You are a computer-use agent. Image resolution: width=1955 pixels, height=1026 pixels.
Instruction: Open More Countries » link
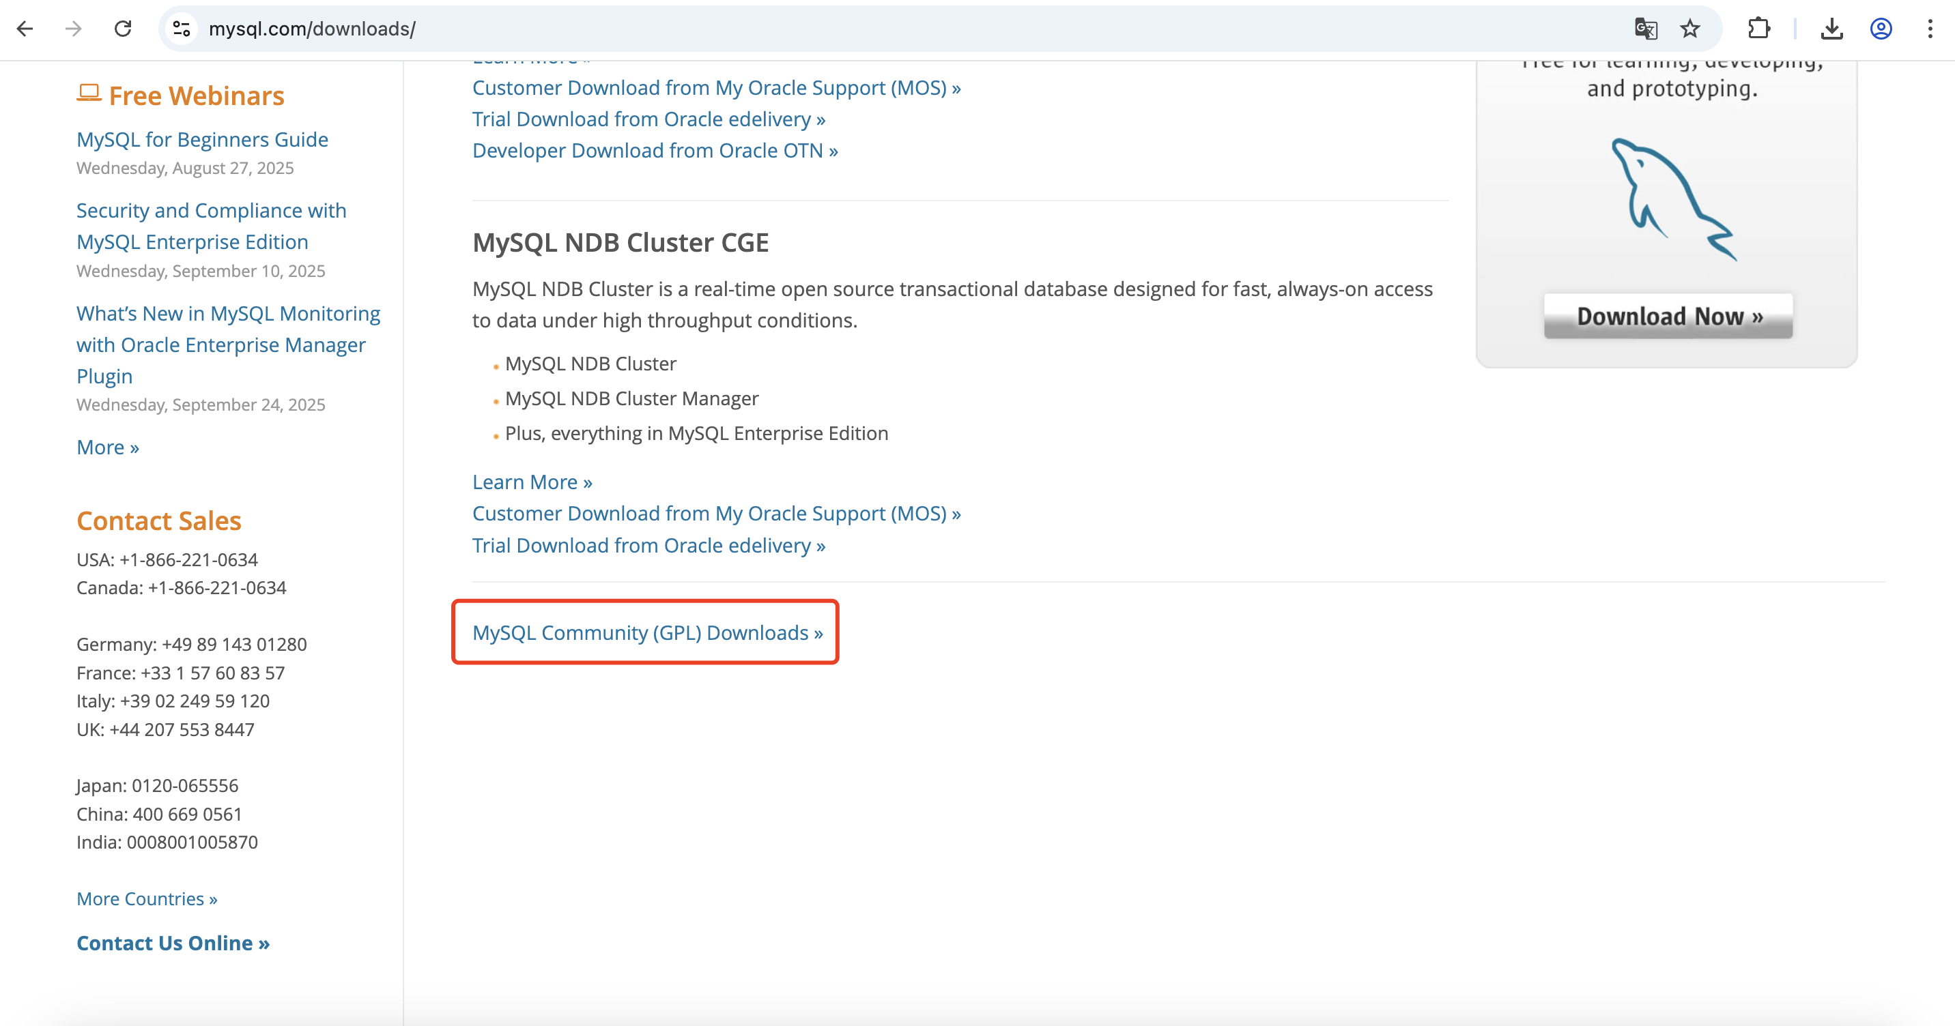pyautogui.click(x=147, y=898)
